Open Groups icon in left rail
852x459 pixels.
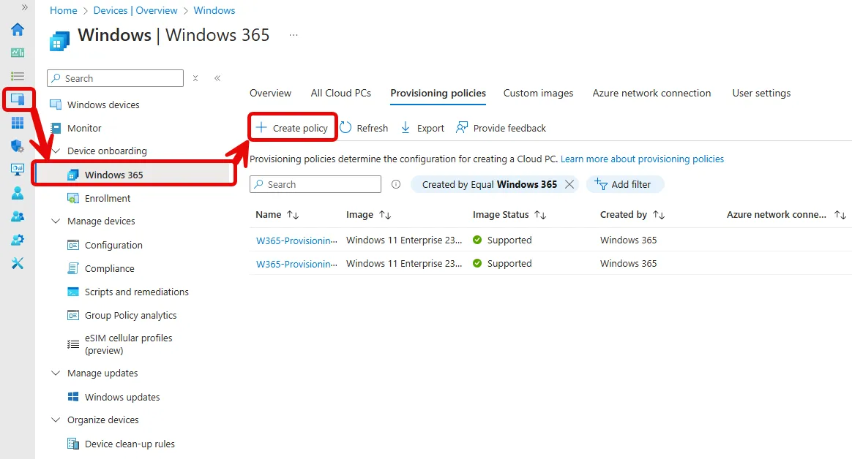(18, 216)
